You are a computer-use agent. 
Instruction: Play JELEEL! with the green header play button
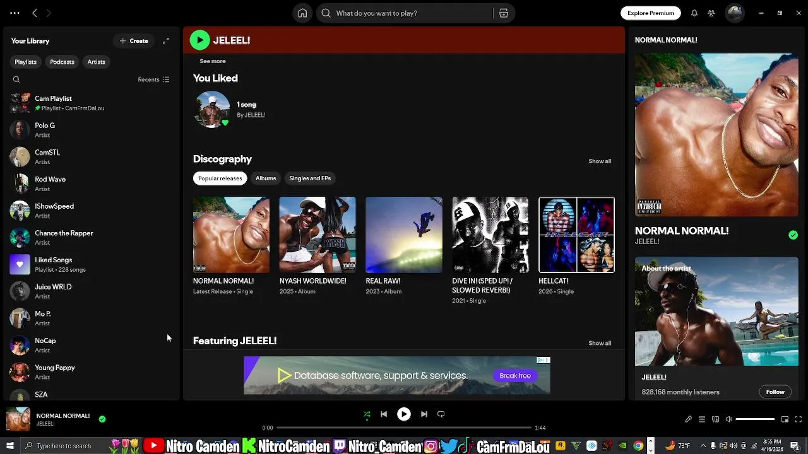tap(200, 40)
